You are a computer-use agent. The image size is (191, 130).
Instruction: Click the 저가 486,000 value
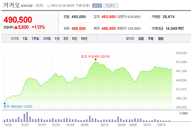click(108, 28)
